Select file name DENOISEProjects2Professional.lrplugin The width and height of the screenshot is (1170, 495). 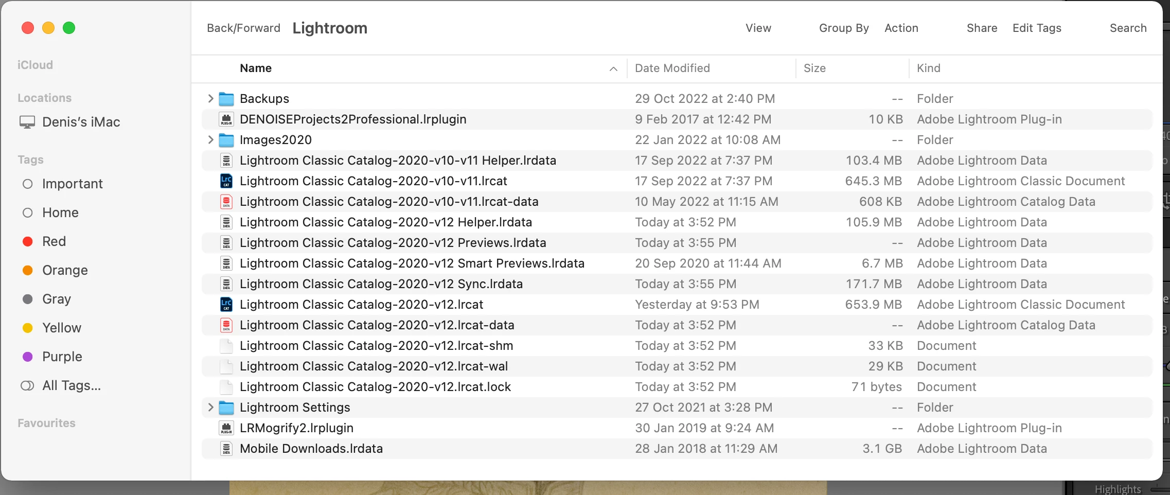click(x=353, y=119)
